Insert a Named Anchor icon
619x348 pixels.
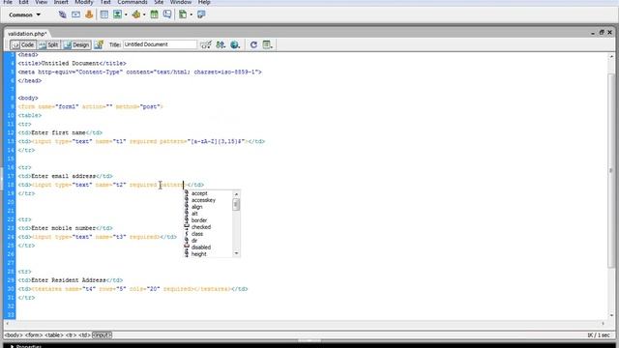tap(89, 14)
